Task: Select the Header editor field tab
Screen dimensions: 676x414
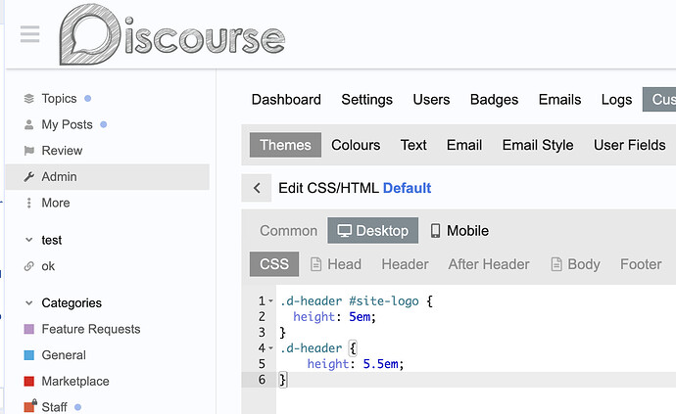Action: point(405,264)
